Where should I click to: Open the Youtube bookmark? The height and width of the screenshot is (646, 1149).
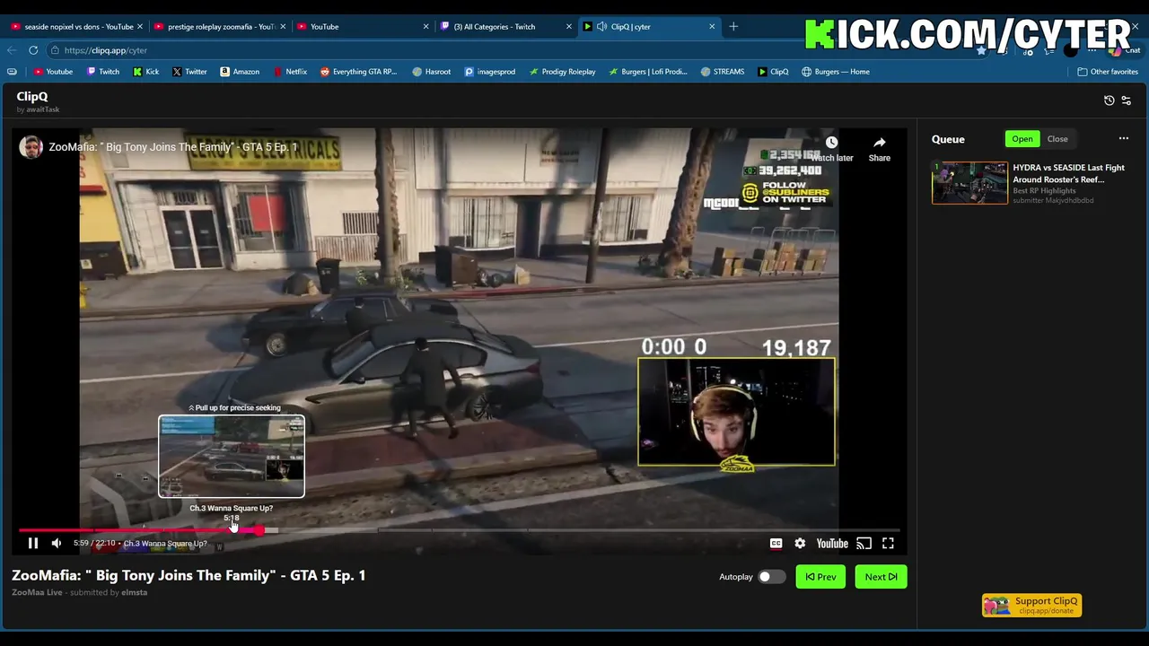pos(53,72)
